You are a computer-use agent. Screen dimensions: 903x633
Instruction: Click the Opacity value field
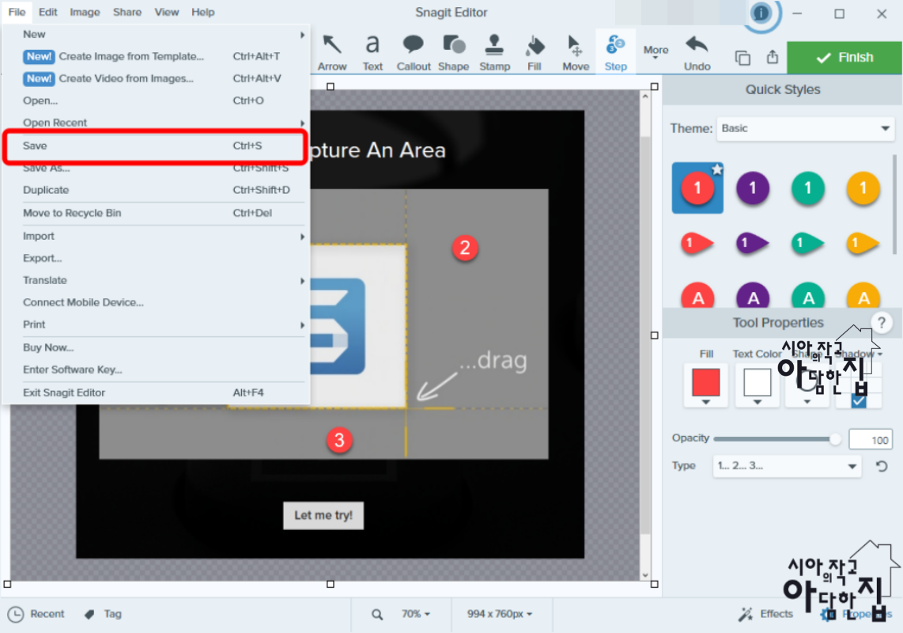point(870,440)
